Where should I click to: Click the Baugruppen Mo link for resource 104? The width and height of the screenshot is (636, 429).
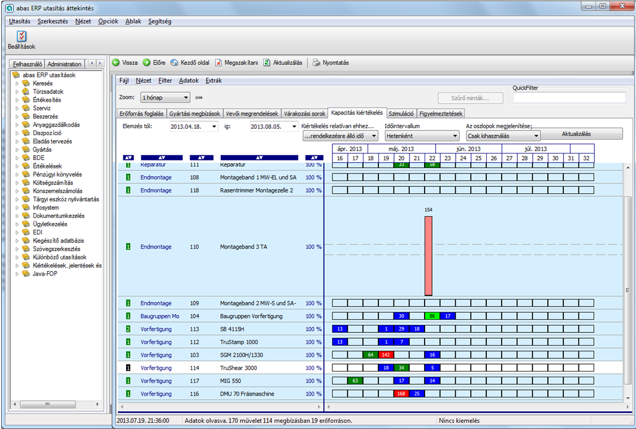160,316
